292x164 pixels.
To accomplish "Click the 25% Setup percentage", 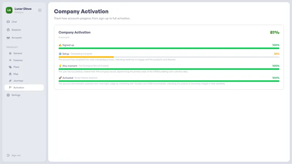I will click(x=277, y=54).
